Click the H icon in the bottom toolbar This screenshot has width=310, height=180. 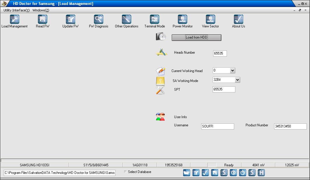pyautogui.click(x=261, y=173)
